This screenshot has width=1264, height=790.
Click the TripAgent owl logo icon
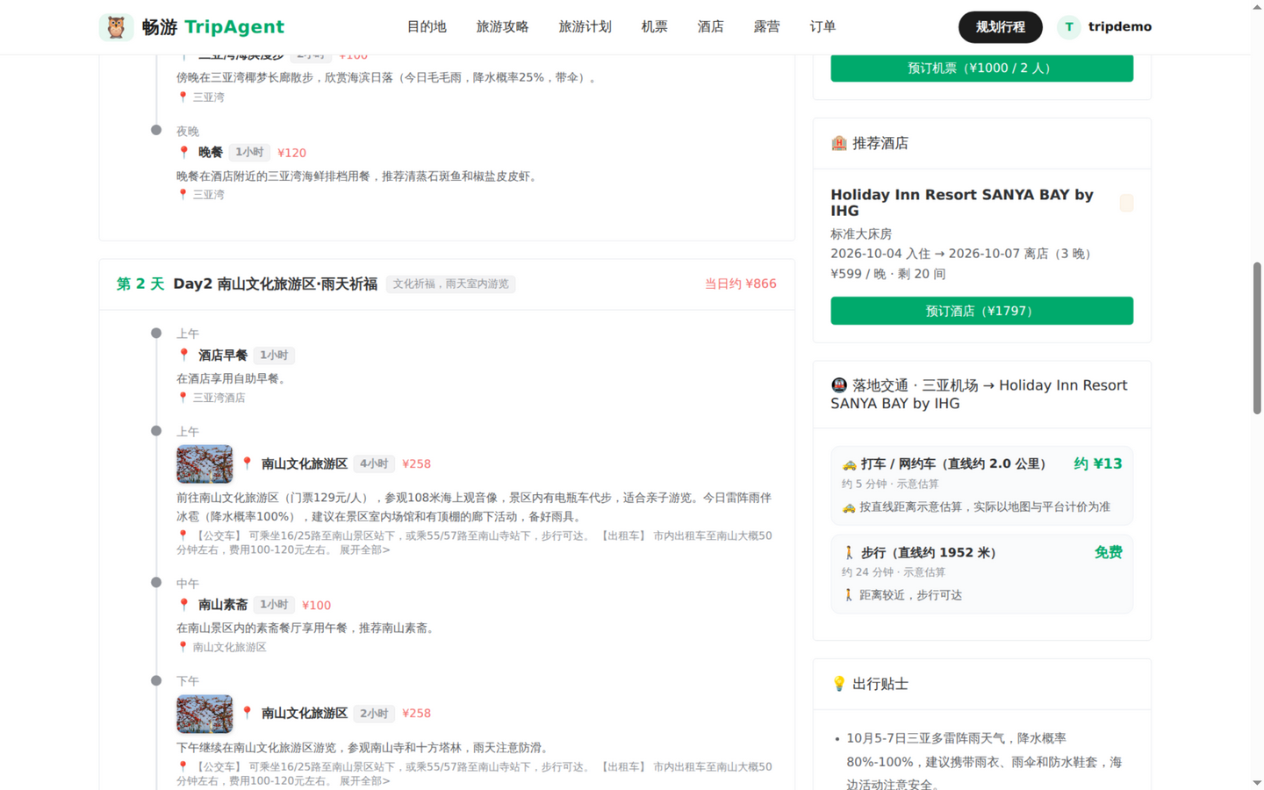click(x=116, y=27)
